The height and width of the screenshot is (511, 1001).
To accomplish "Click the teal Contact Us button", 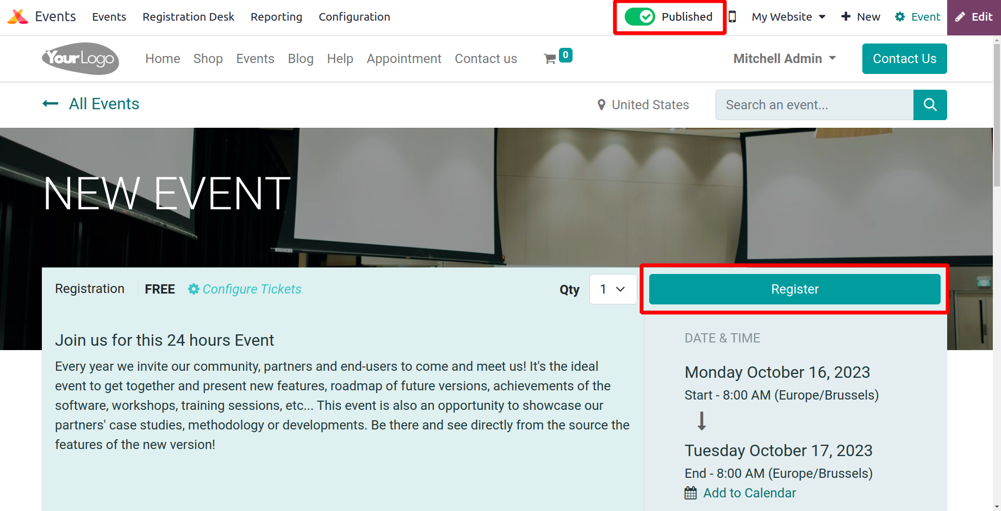I will (x=904, y=59).
